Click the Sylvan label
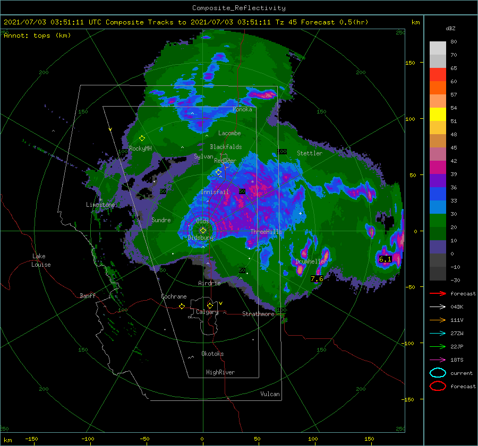This screenshot has width=478, height=446. click(x=203, y=156)
